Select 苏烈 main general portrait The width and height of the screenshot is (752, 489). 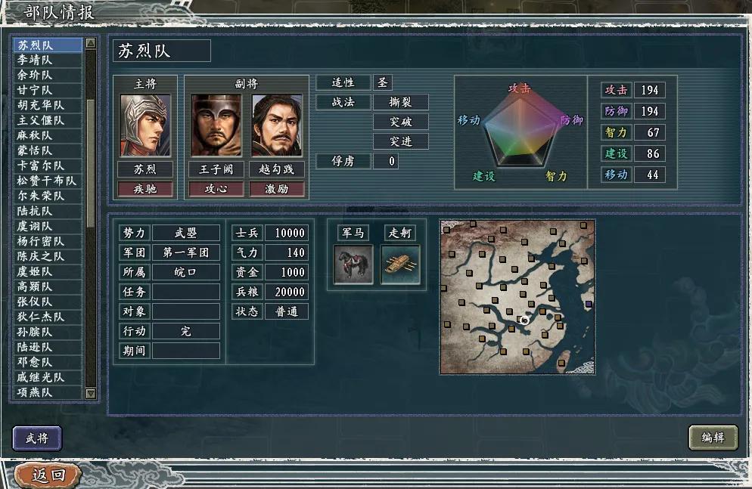point(145,125)
